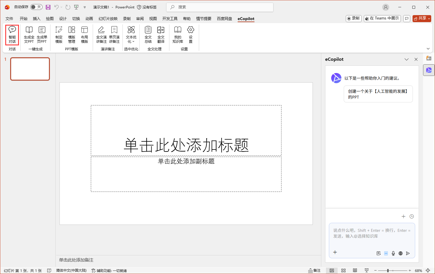Open 我的知识库 in the ribbon
435x274 pixels.
178,35
